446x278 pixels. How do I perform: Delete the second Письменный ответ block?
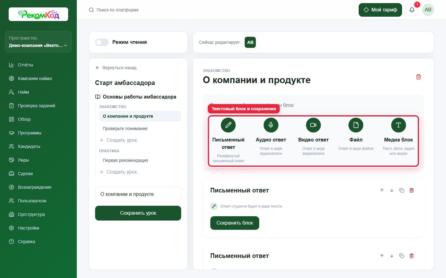pos(412,256)
